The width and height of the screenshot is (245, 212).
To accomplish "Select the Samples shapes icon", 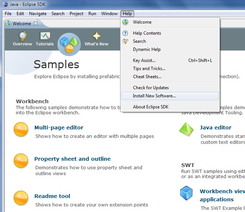I will [69, 44].
